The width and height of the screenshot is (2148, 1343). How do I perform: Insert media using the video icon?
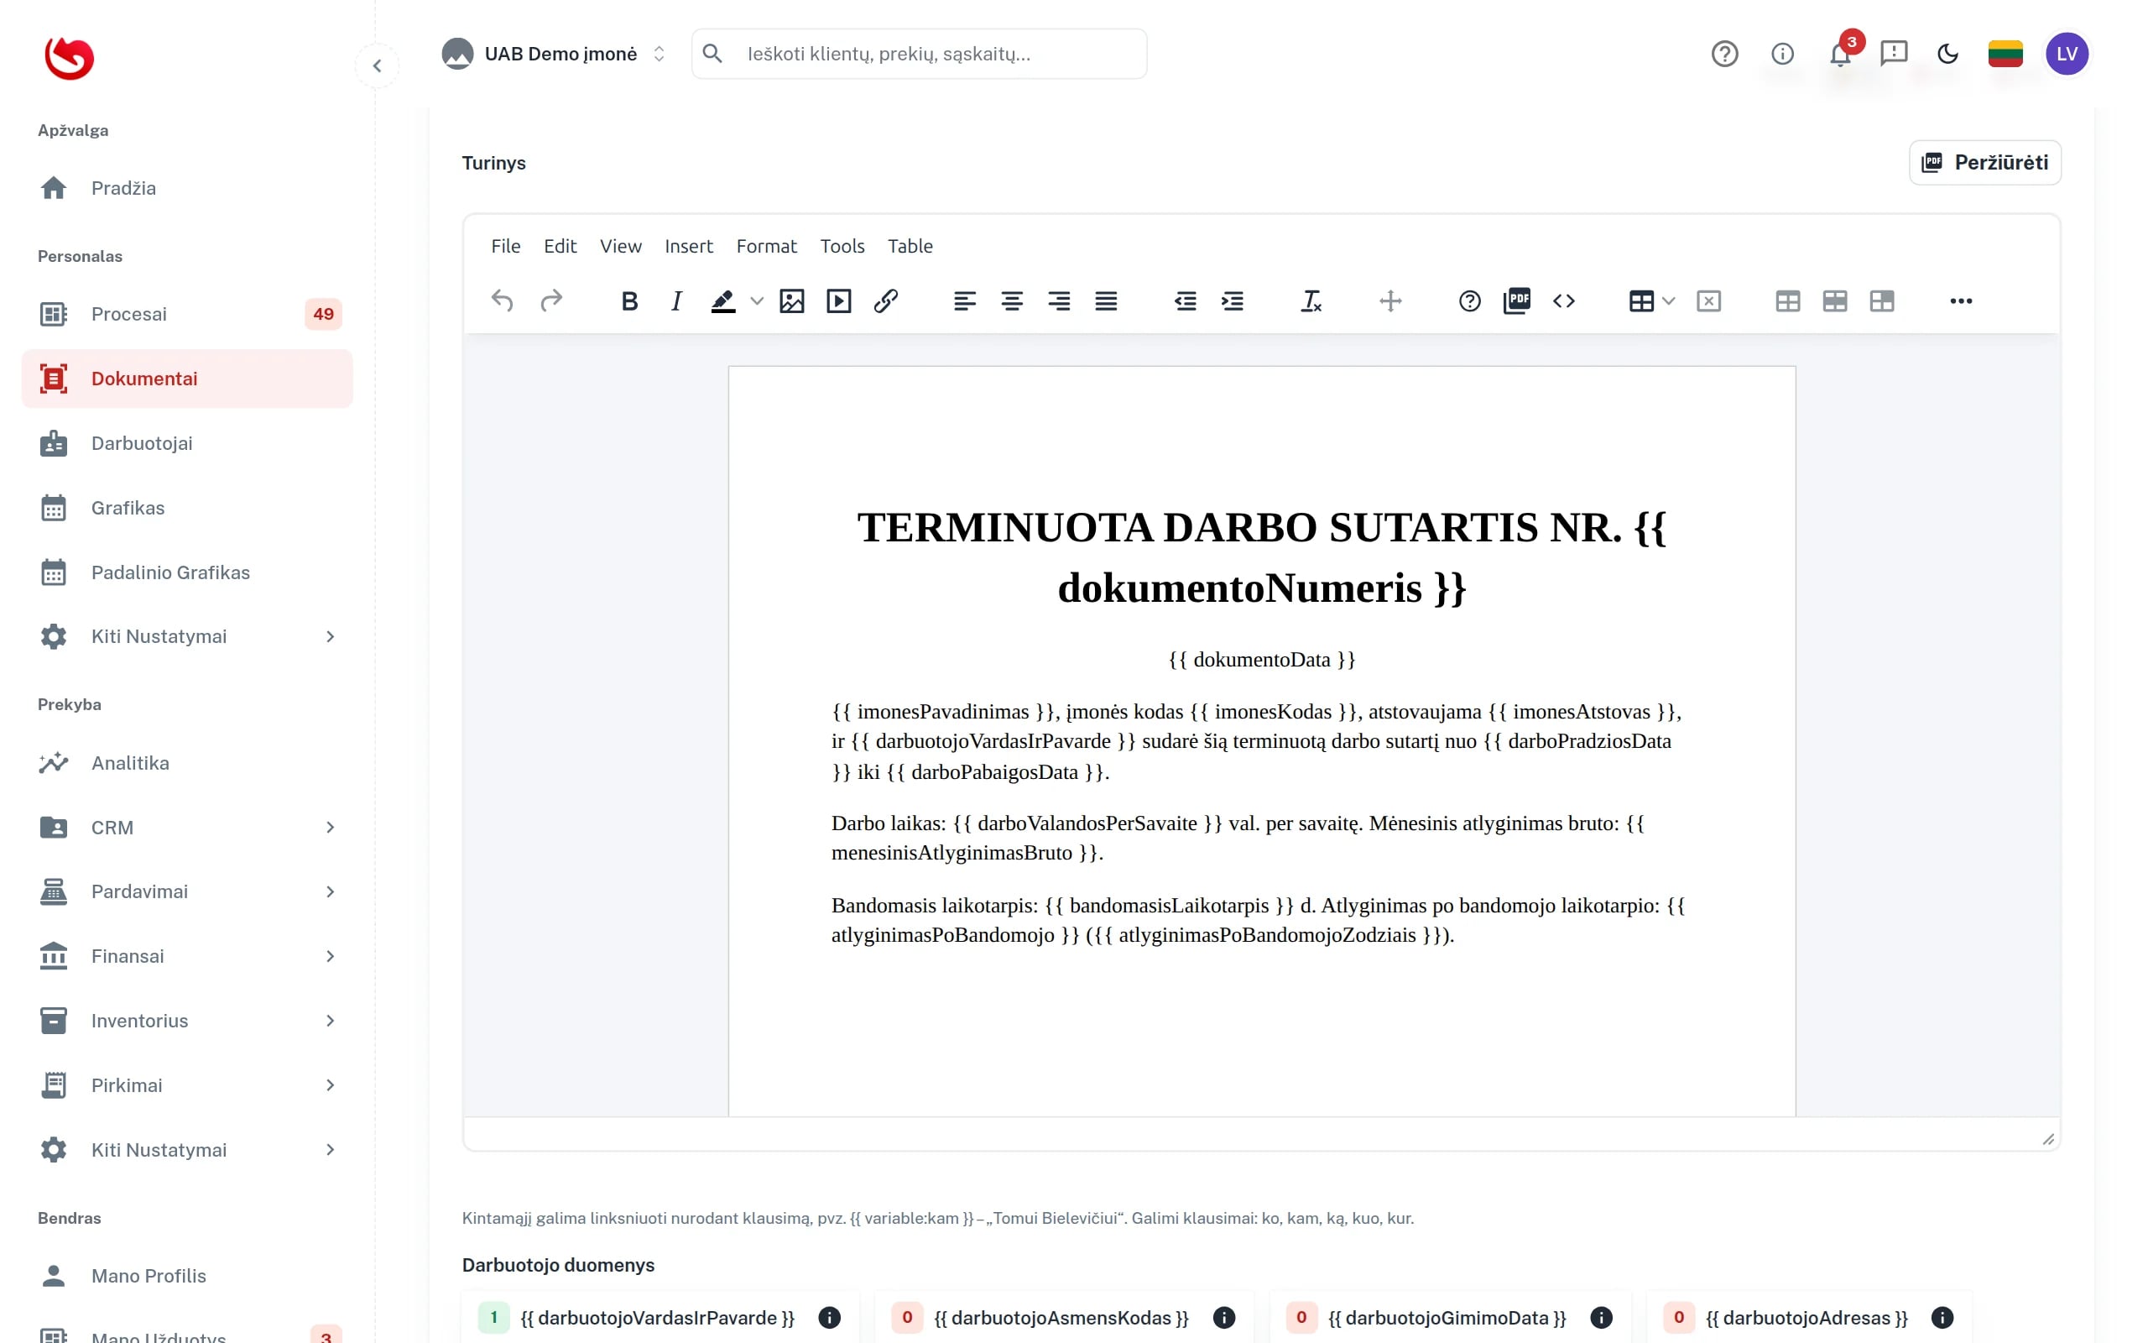click(x=839, y=301)
